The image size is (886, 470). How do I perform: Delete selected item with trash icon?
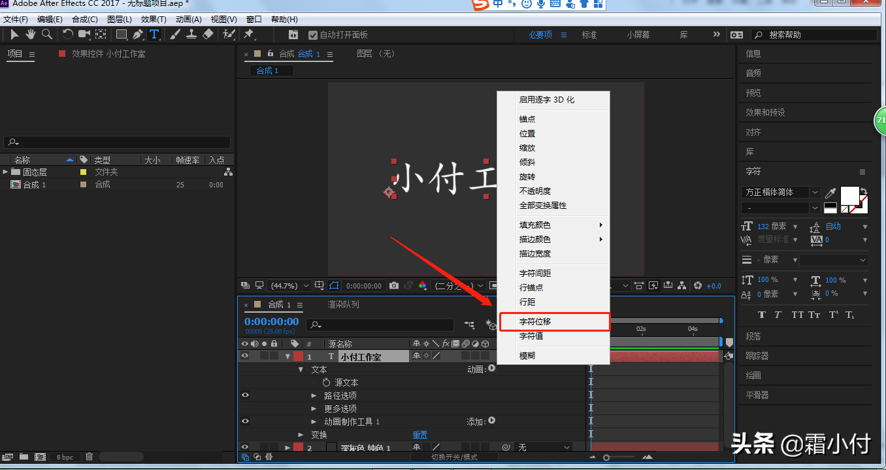90,457
